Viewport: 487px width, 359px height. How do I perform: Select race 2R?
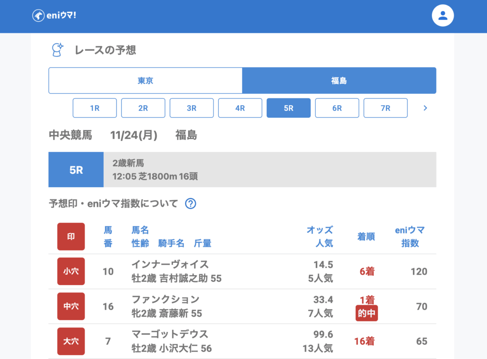(143, 108)
